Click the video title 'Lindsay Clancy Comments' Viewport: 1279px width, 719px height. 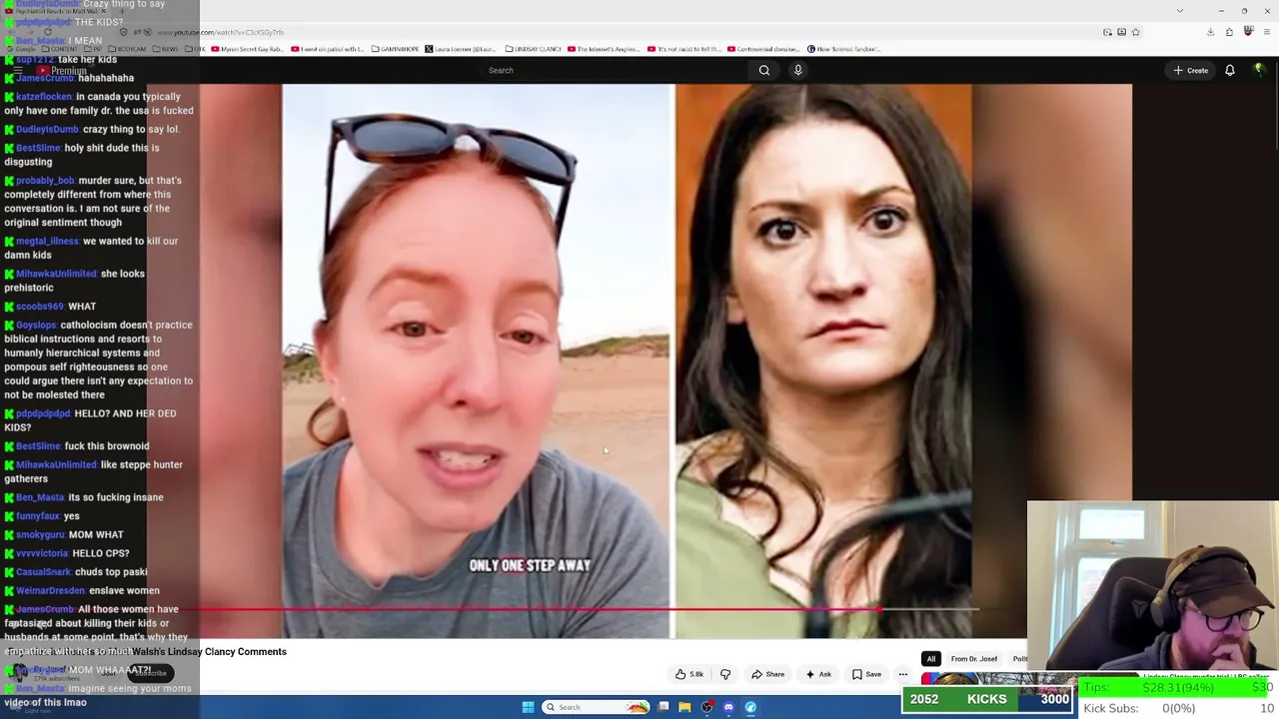point(227,651)
